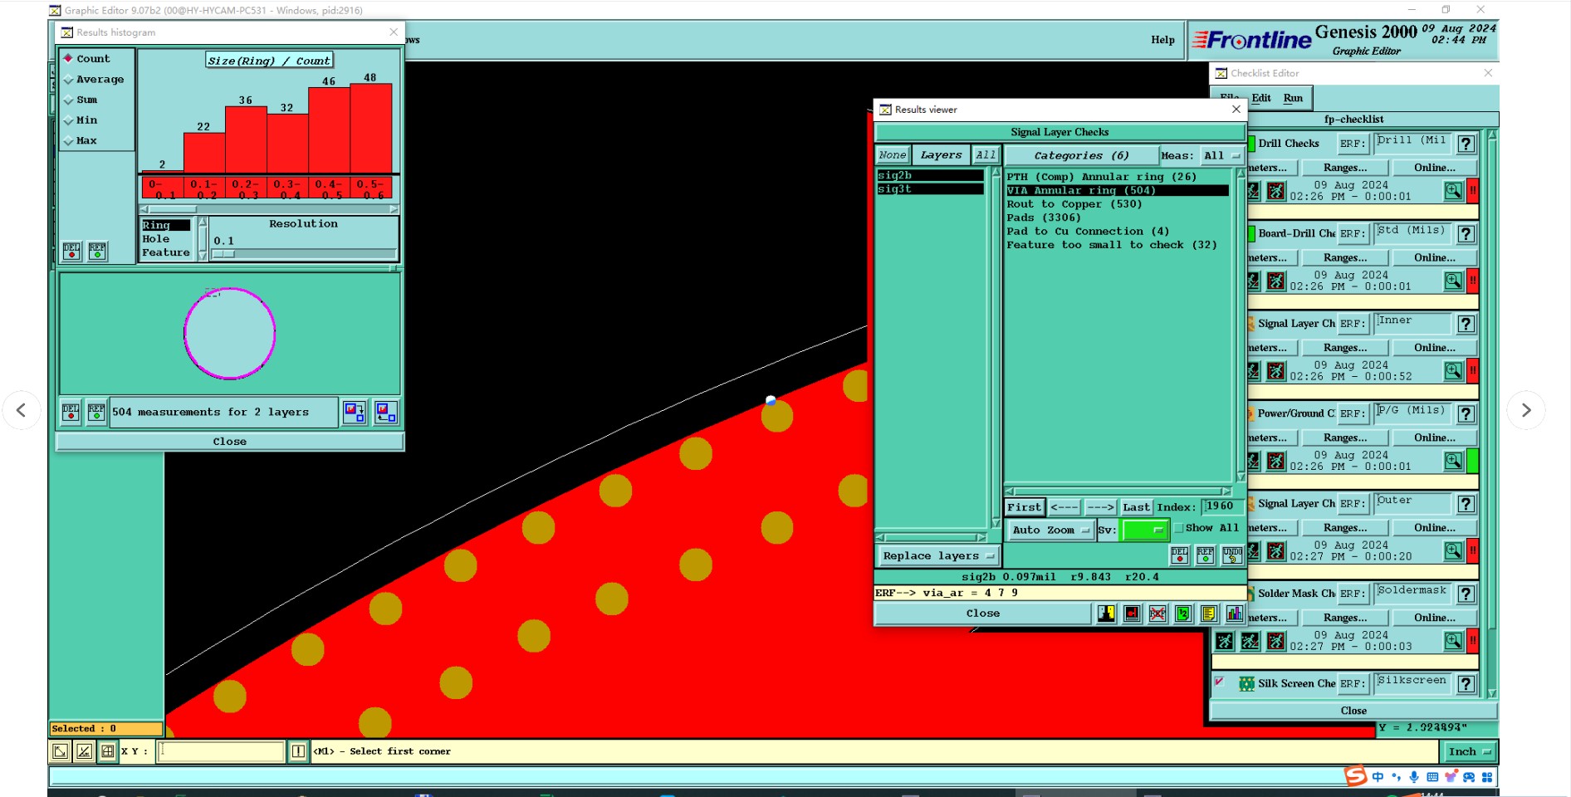Screen dimensions: 1571x797
Task: Open the Auto Zoom dropdown
Action: coord(1050,530)
